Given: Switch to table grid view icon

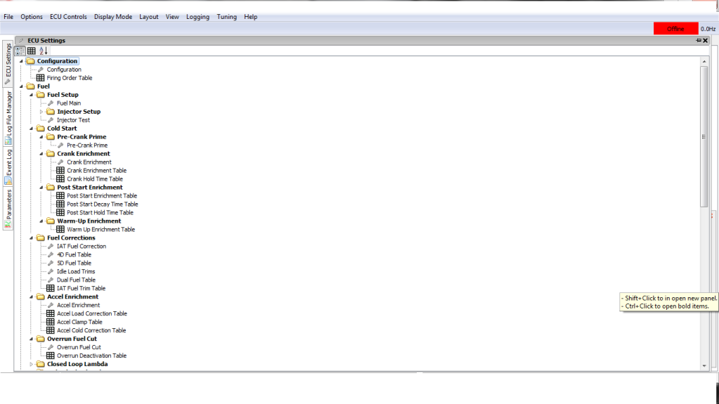Looking at the screenshot, I should coord(32,51).
